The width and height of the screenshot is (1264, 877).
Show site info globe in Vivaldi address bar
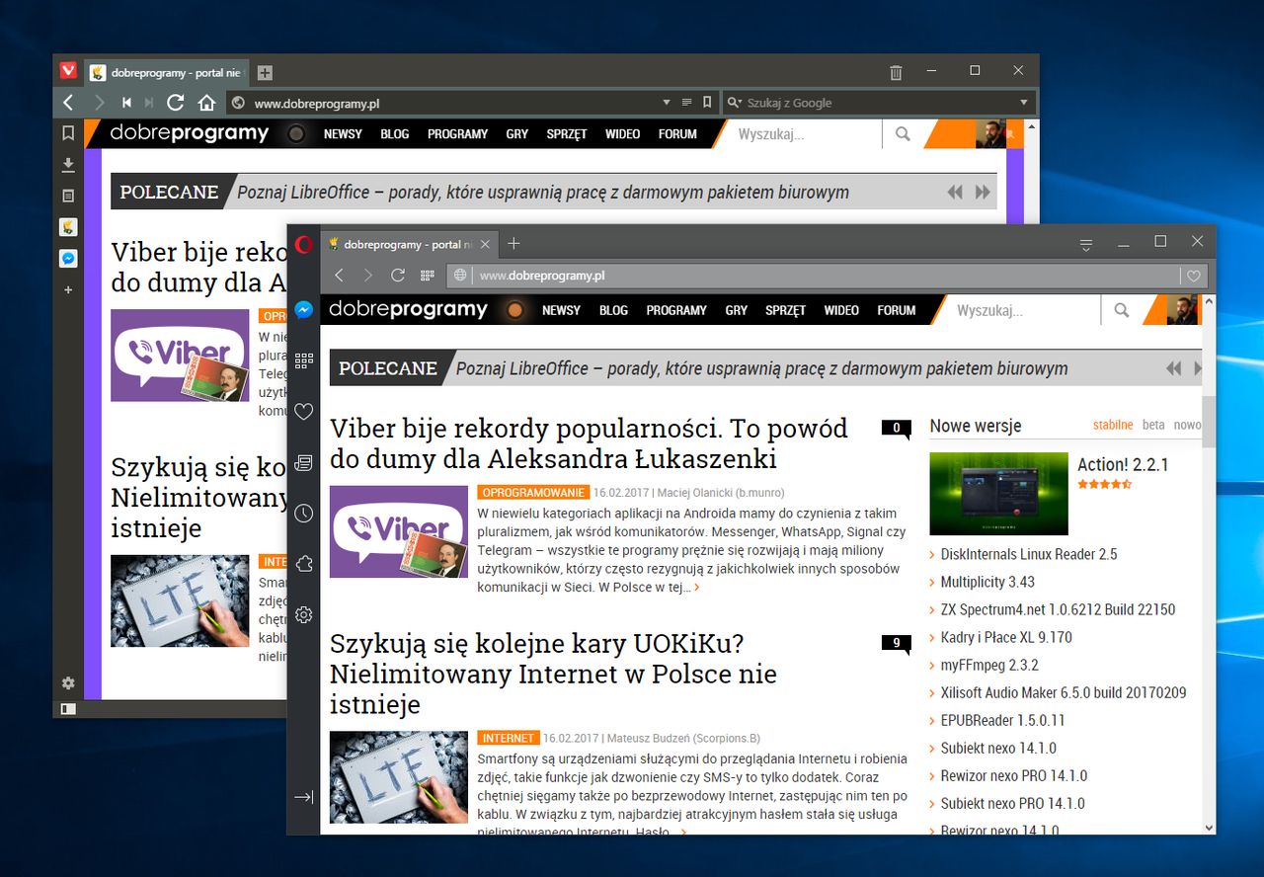pos(237,103)
